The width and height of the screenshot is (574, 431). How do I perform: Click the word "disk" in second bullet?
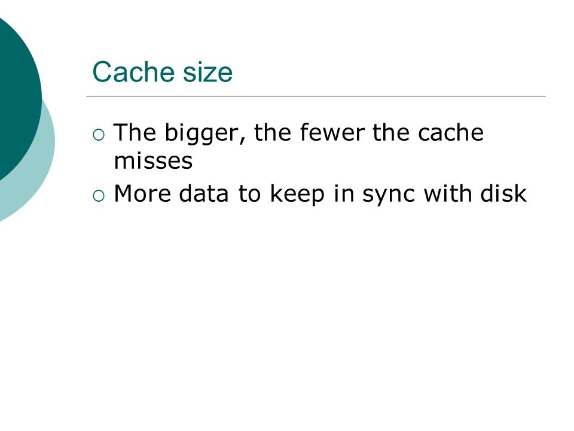pyautogui.click(x=503, y=193)
